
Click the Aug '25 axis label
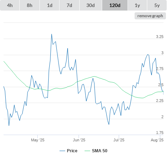[157, 140]
